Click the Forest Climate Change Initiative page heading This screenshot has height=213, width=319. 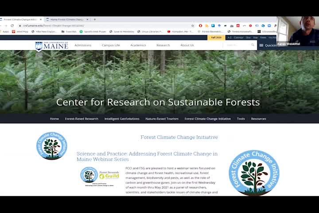click(179, 137)
